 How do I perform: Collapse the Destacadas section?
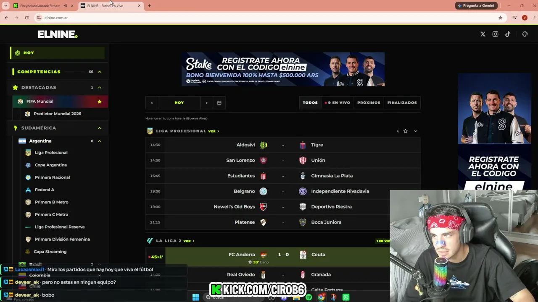pyautogui.click(x=100, y=88)
